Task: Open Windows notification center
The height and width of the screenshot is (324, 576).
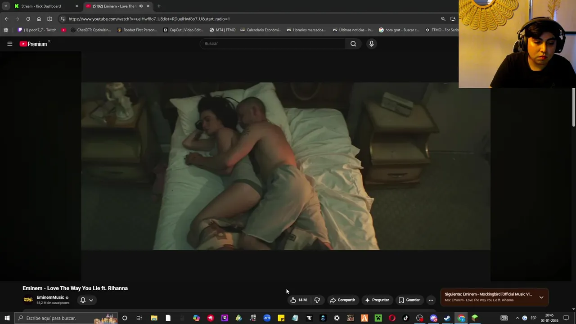Action: 566,318
